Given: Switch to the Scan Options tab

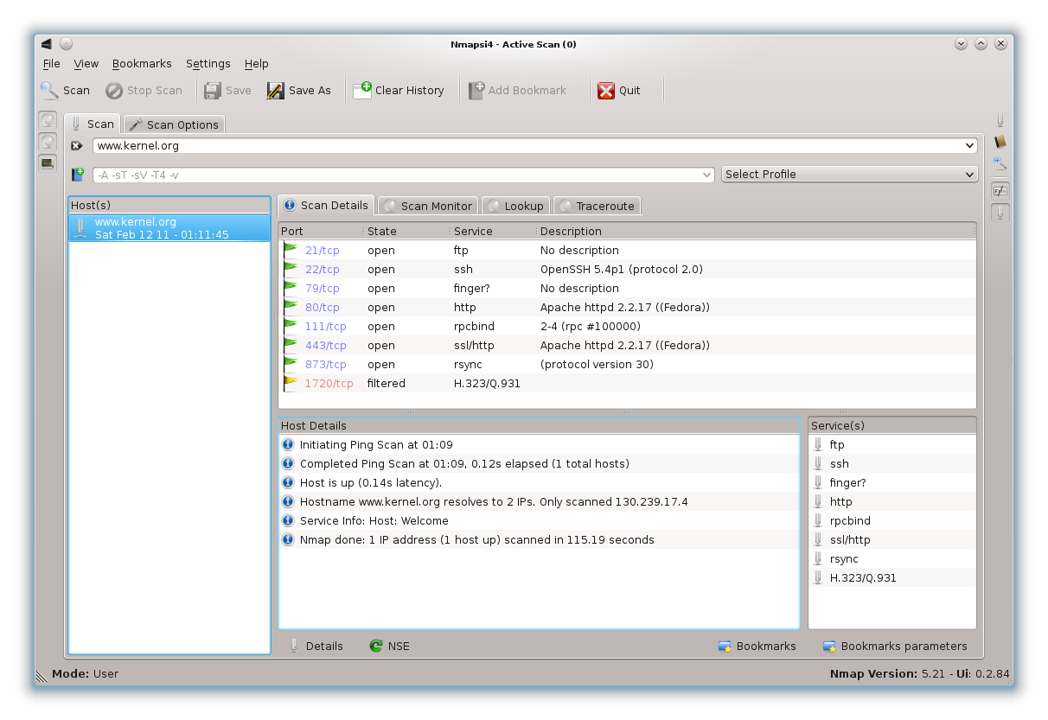Looking at the screenshot, I should pyautogui.click(x=174, y=124).
